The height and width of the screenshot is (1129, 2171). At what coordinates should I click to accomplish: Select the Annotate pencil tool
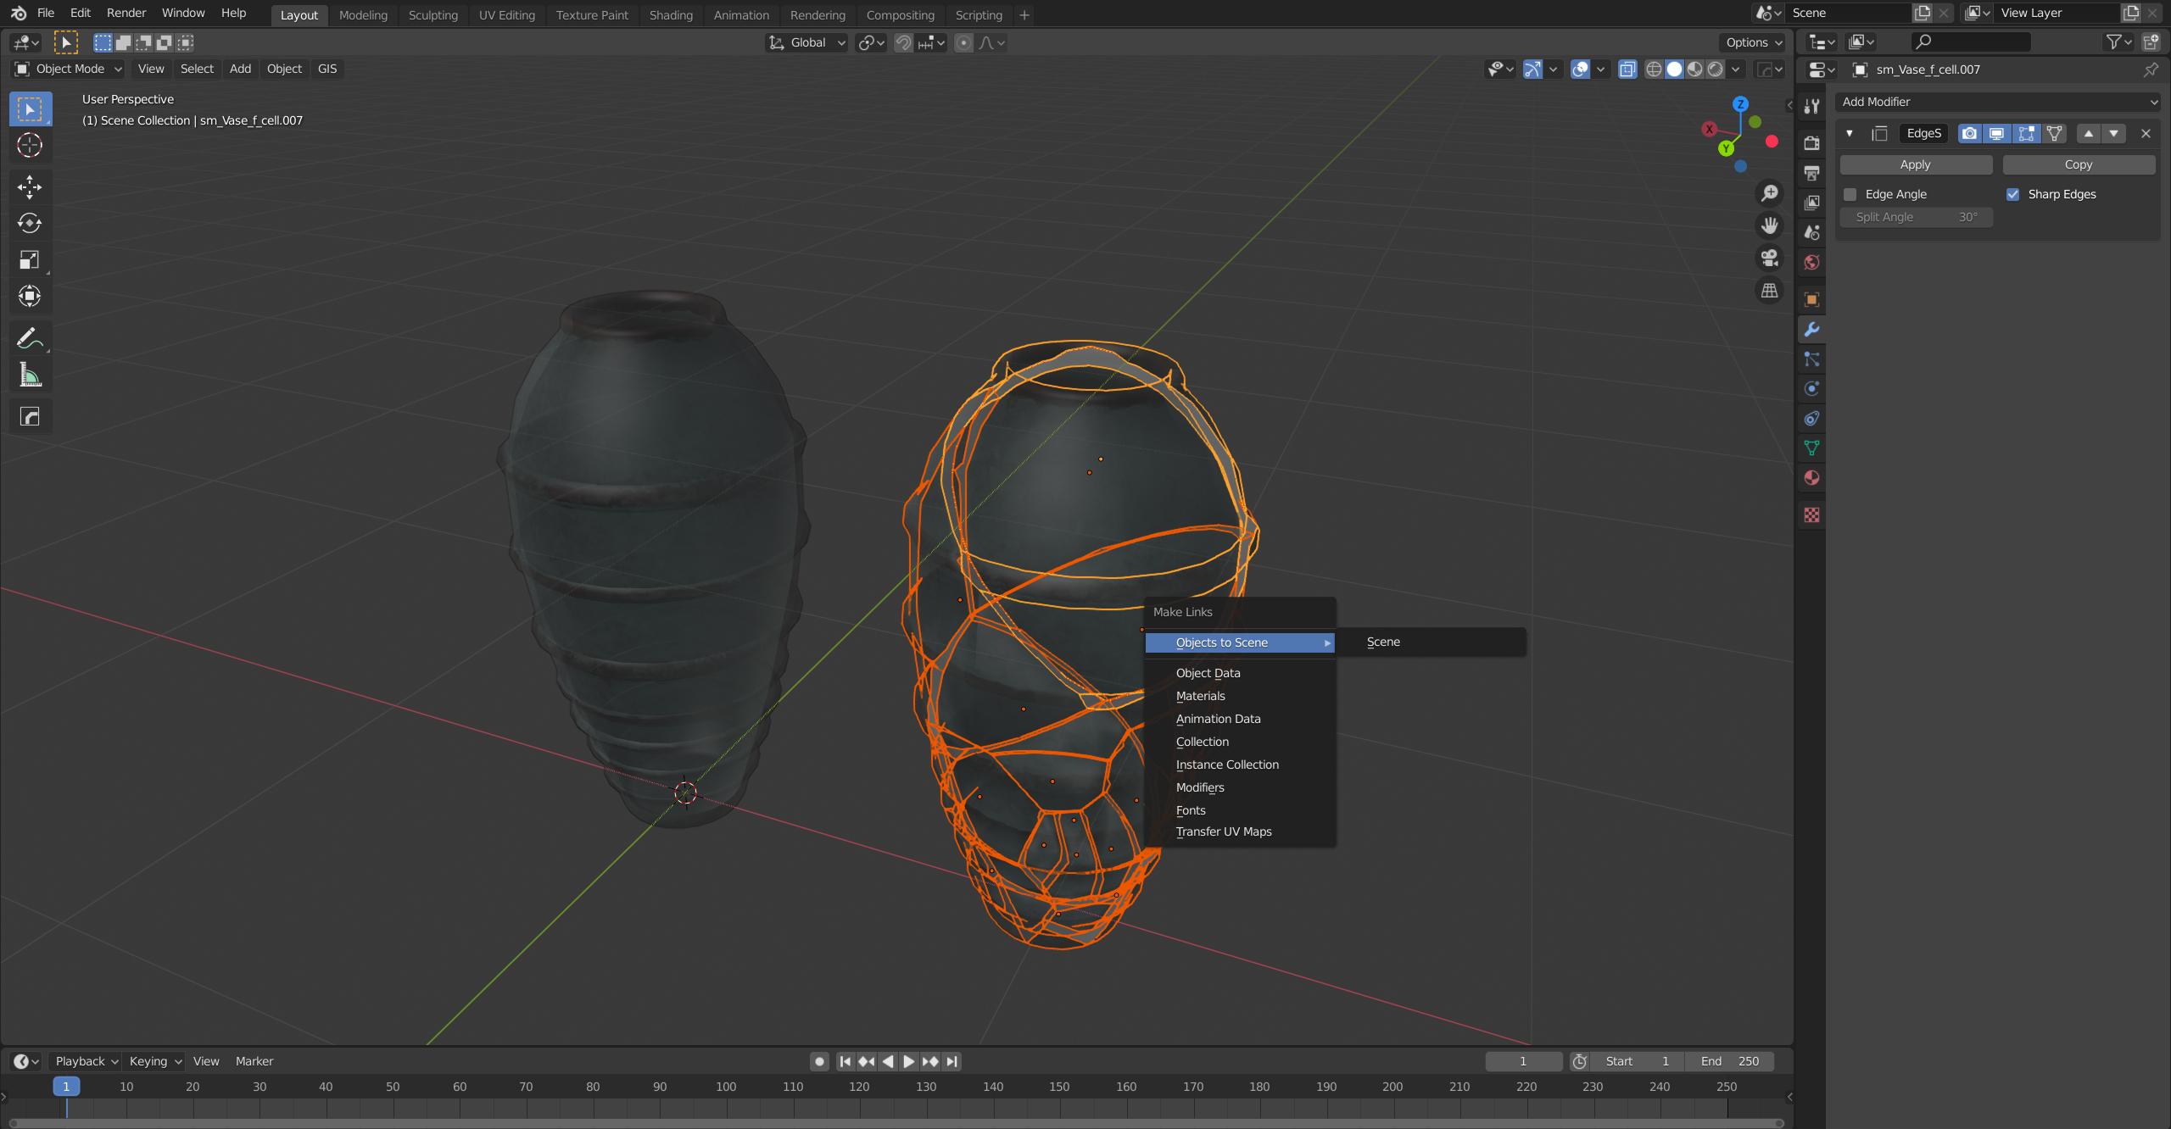[x=30, y=338]
